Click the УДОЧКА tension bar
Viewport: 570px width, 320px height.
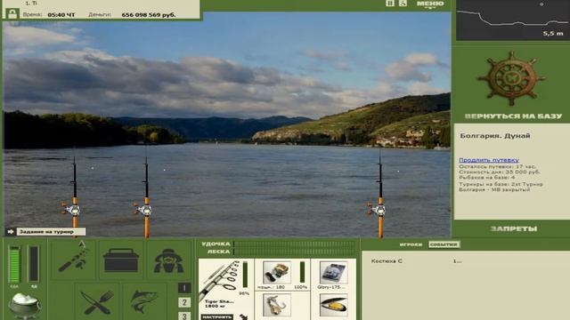[294, 244]
